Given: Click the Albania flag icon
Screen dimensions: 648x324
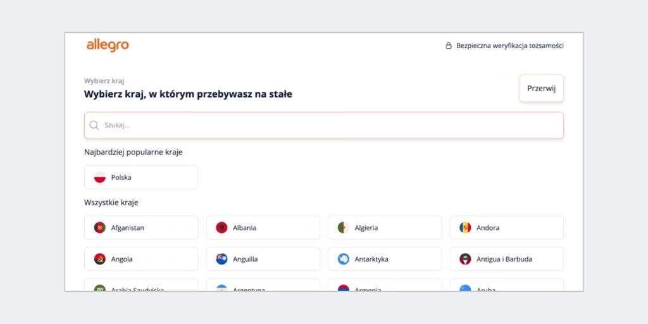Looking at the screenshot, I should [221, 228].
